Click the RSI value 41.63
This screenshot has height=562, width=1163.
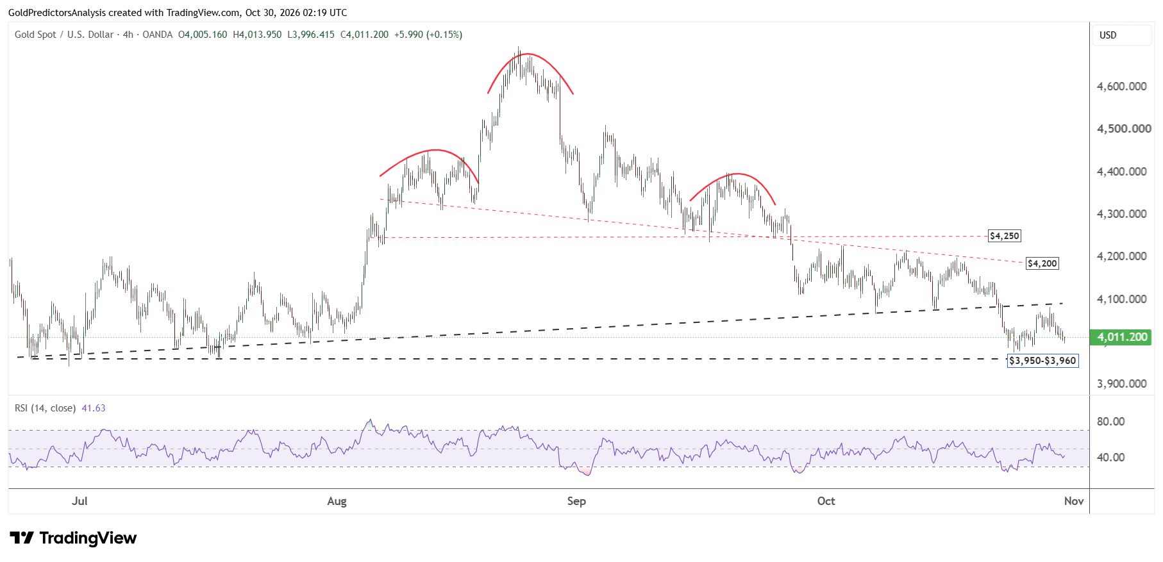94,408
